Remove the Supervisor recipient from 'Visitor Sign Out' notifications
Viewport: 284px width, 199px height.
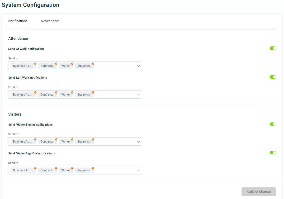point(93,168)
